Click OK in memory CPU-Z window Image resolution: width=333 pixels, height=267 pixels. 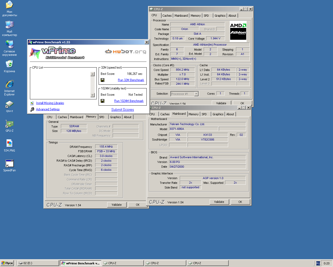[138, 205]
